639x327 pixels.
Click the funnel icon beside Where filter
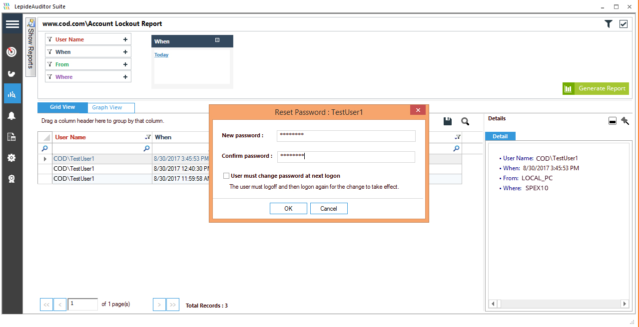coord(50,77)
